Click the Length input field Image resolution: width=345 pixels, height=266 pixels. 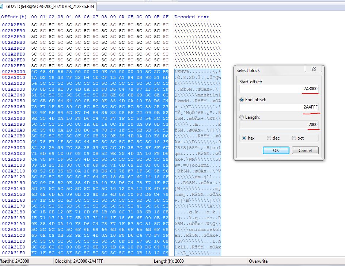tap(279, 125)
